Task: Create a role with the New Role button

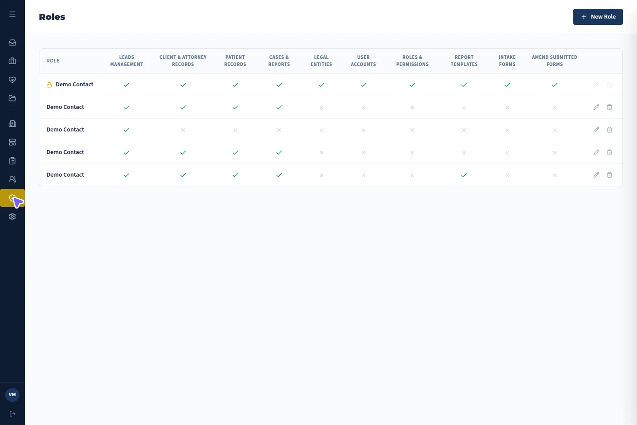Action: pos(598,17)
